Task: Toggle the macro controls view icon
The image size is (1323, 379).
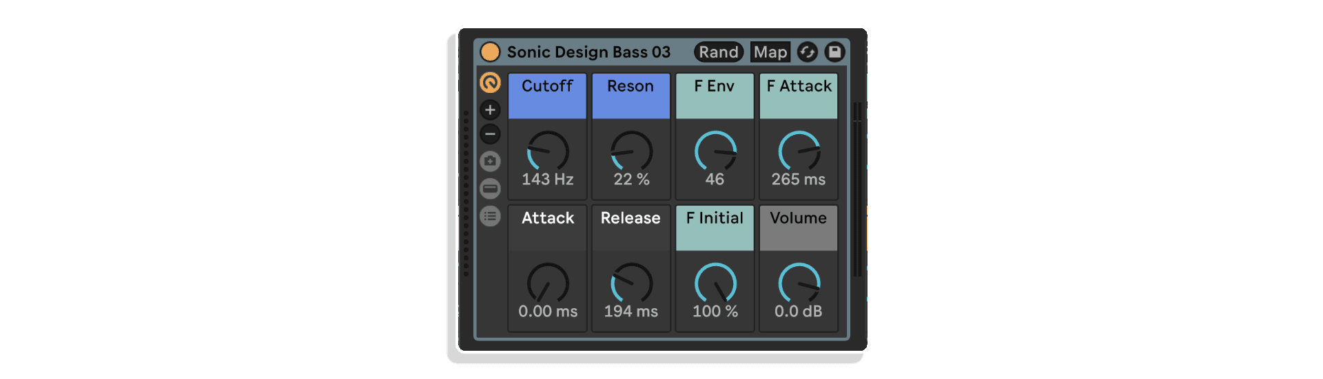Action: point(490,83)
